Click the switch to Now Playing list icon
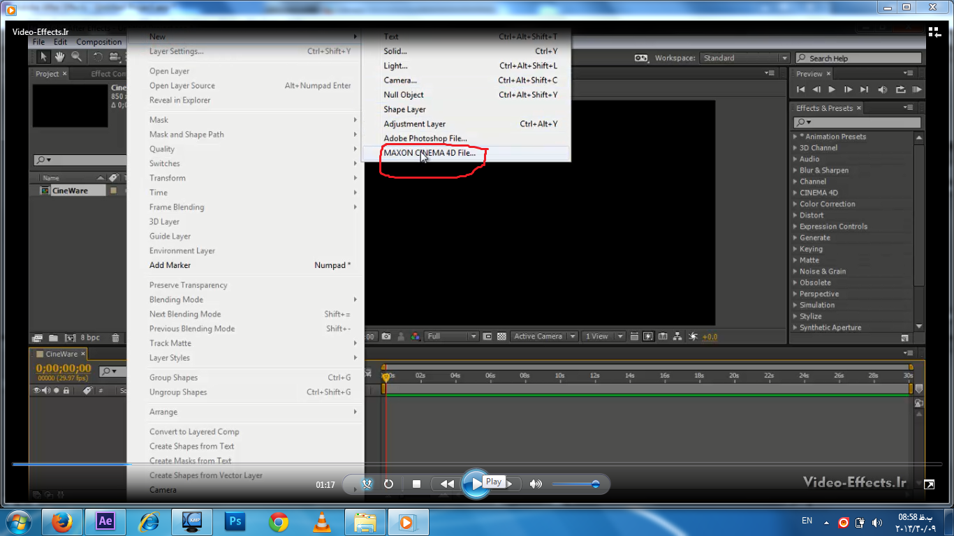 point(934,32)
